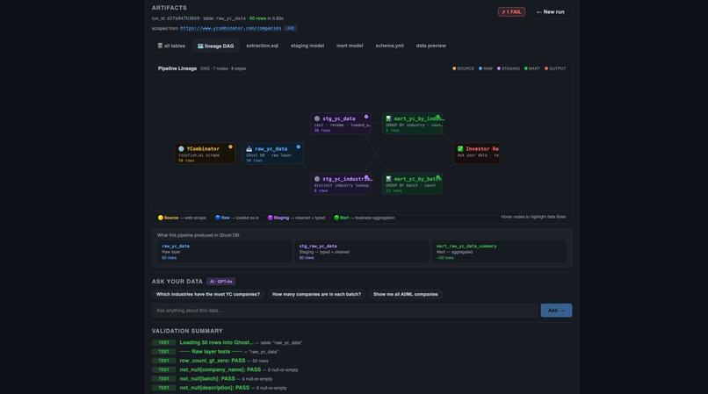The height and width of the screenshot is (394, 708).
Task: View the schema.yml tab
Action: (390, 46)
